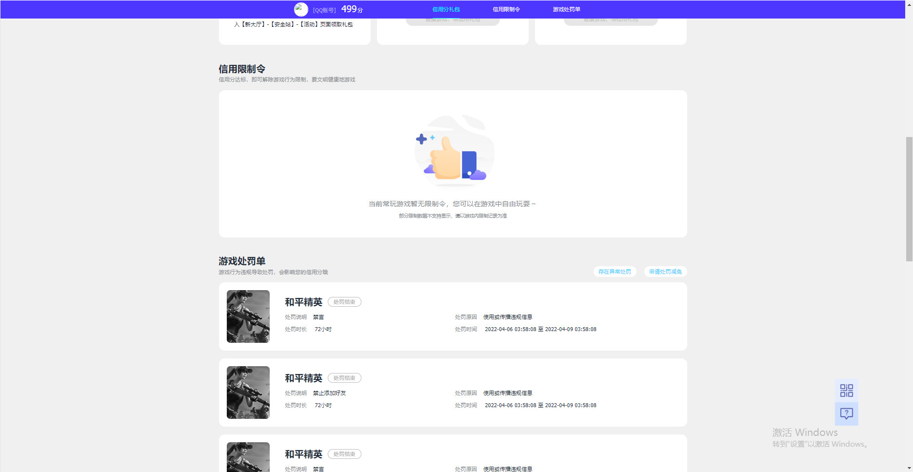Click the 499分 credit score

pos(352,9)
